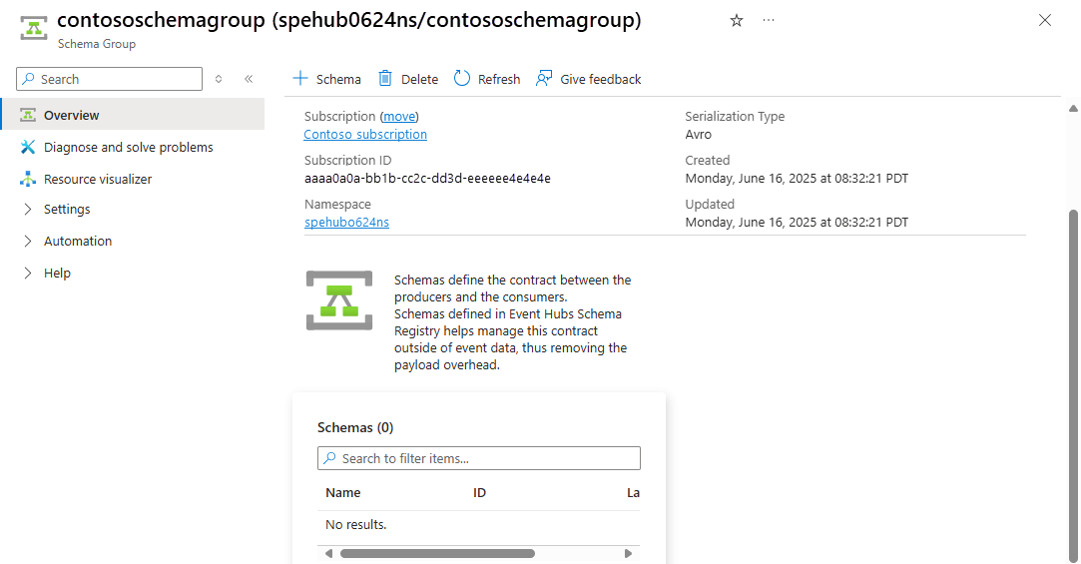Screen dimensions: 1081x564
Task: Click the plus icon beside Schema
Action: coord(299,78)
